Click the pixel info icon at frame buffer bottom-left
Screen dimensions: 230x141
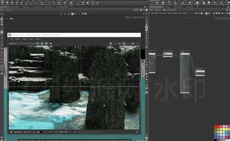coord(11,132)
